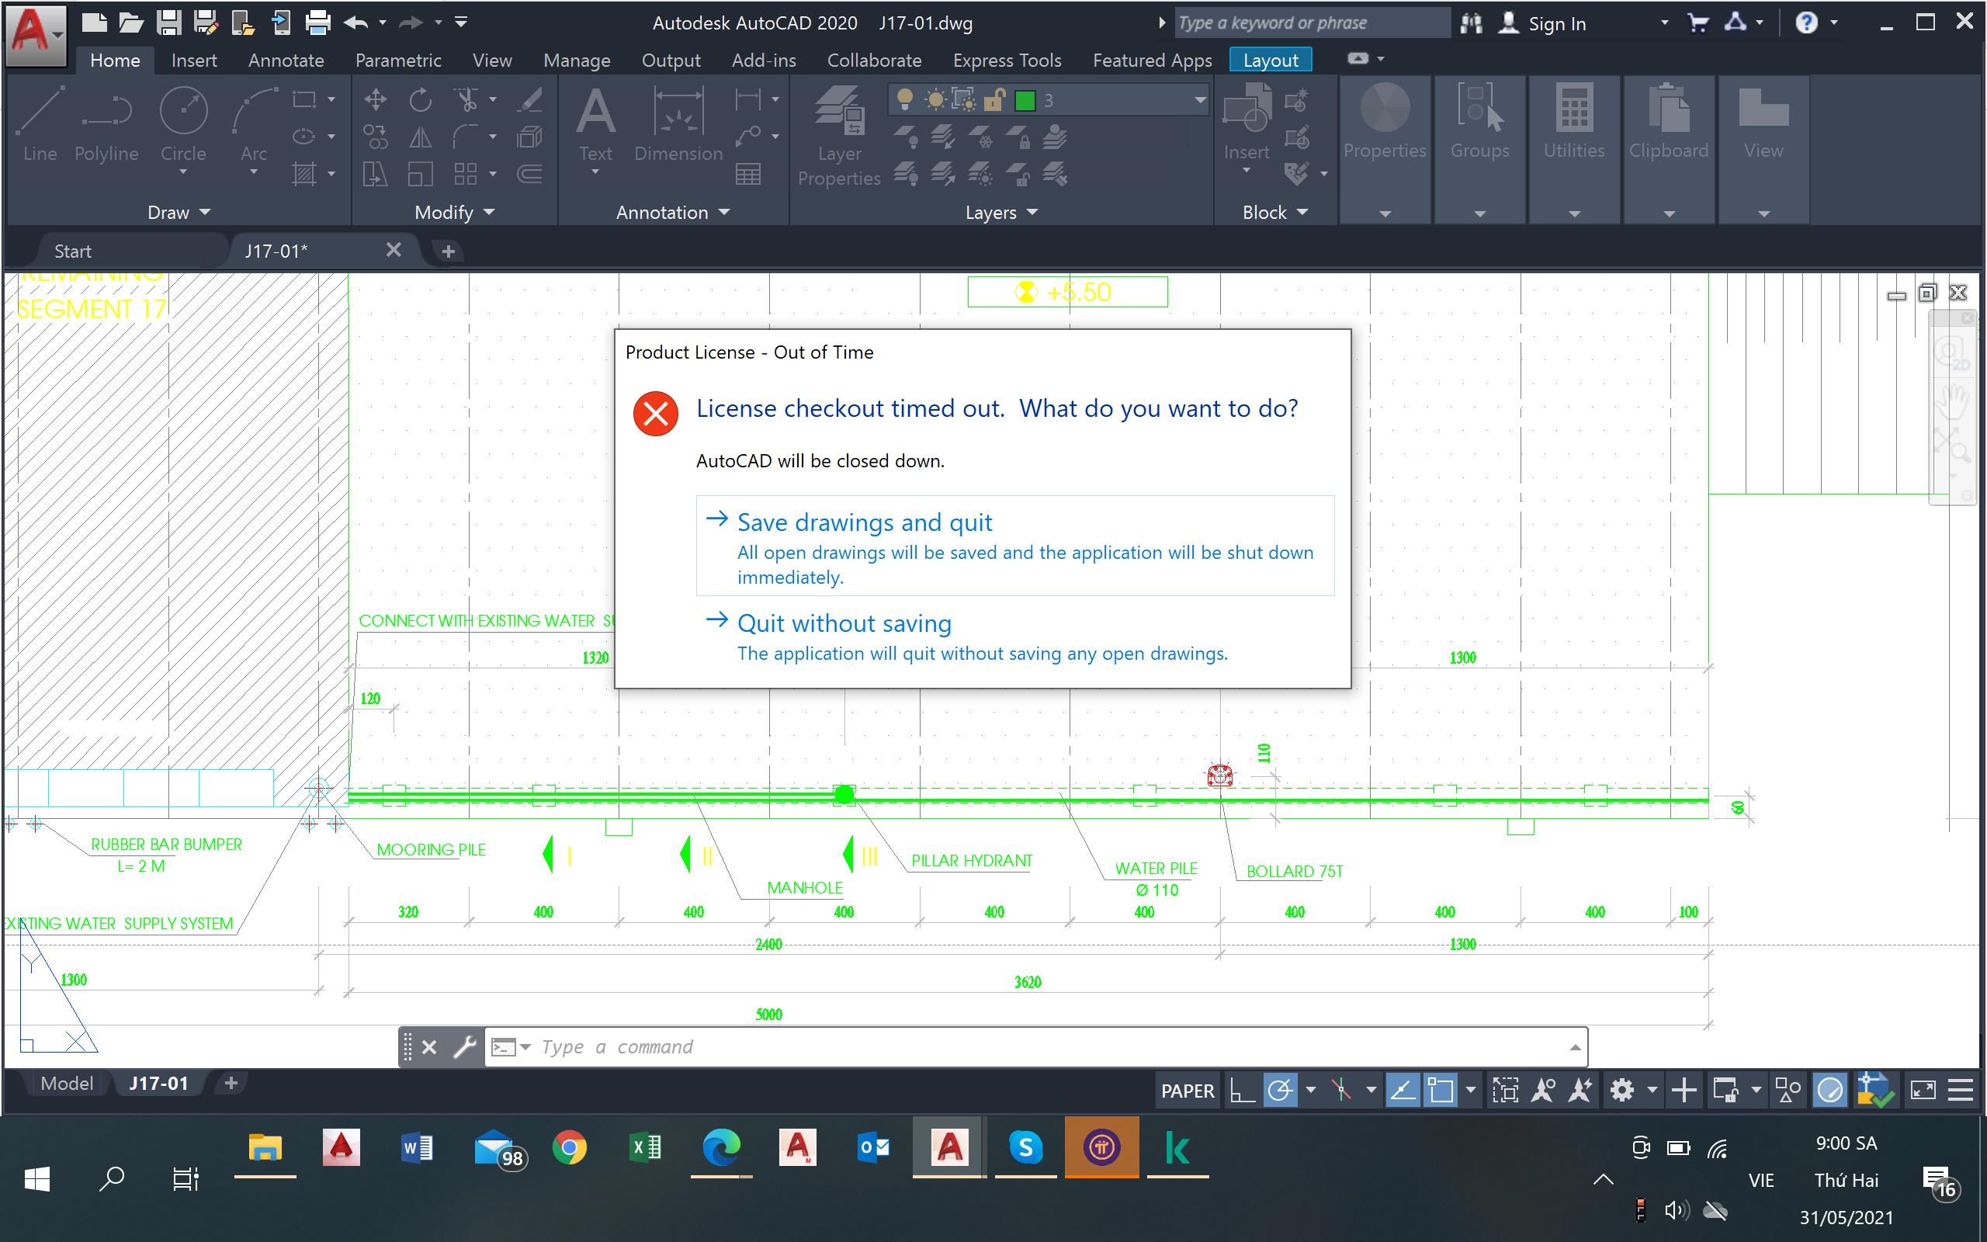Expand the Layers panel
Viewport: 1987px width, 1242px height.
(1002, 212)
